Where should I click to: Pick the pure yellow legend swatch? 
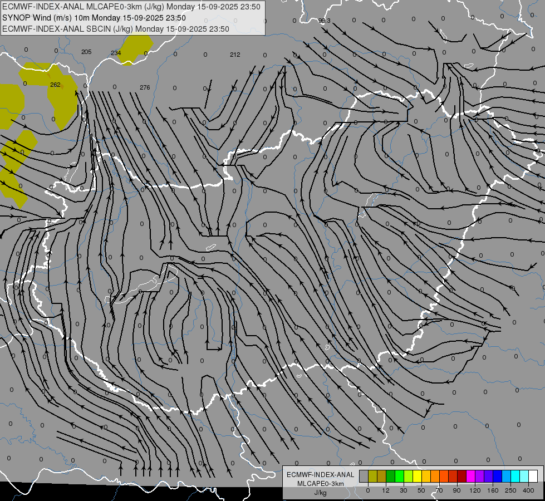418,476
